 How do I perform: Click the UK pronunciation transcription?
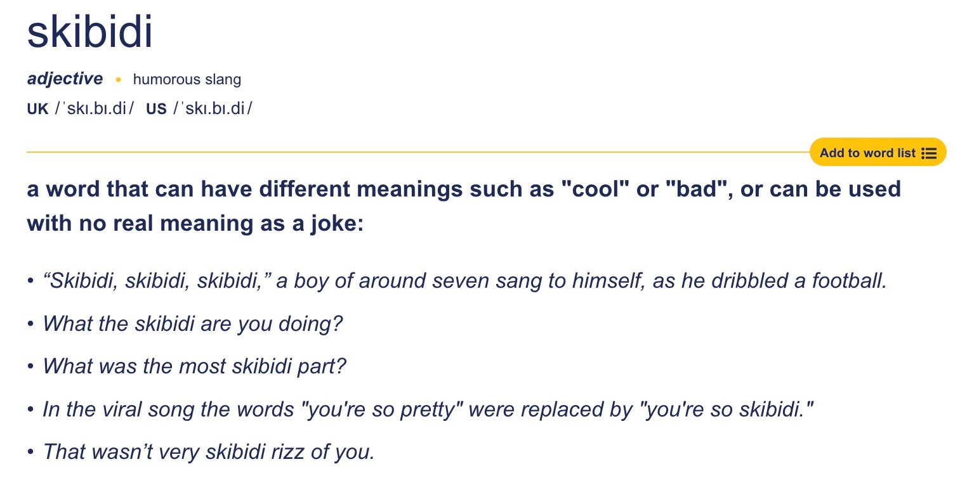point(95,109)
